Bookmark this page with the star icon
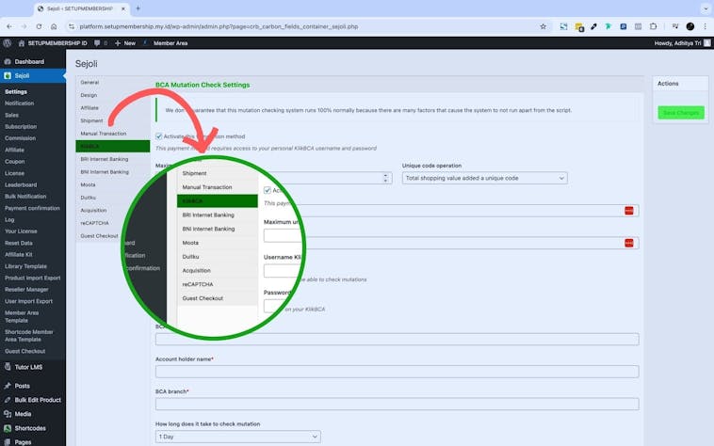The height and width of the screenshot is (446, 714). [543, 26]
